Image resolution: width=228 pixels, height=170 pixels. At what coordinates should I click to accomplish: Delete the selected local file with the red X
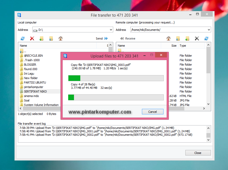coord(32,38)
